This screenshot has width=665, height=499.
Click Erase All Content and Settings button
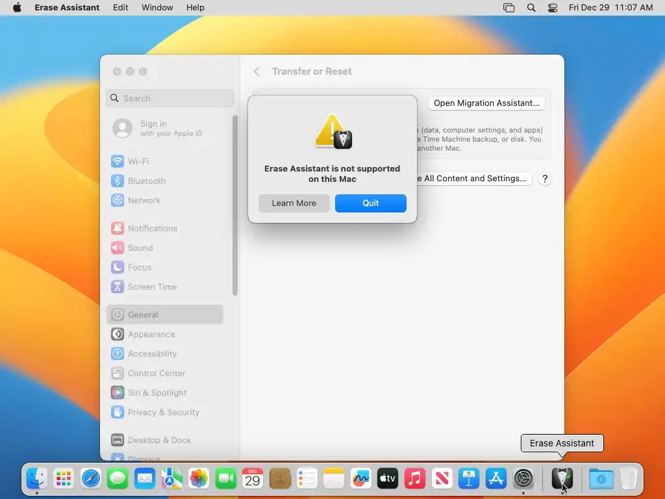click(474, 179)
